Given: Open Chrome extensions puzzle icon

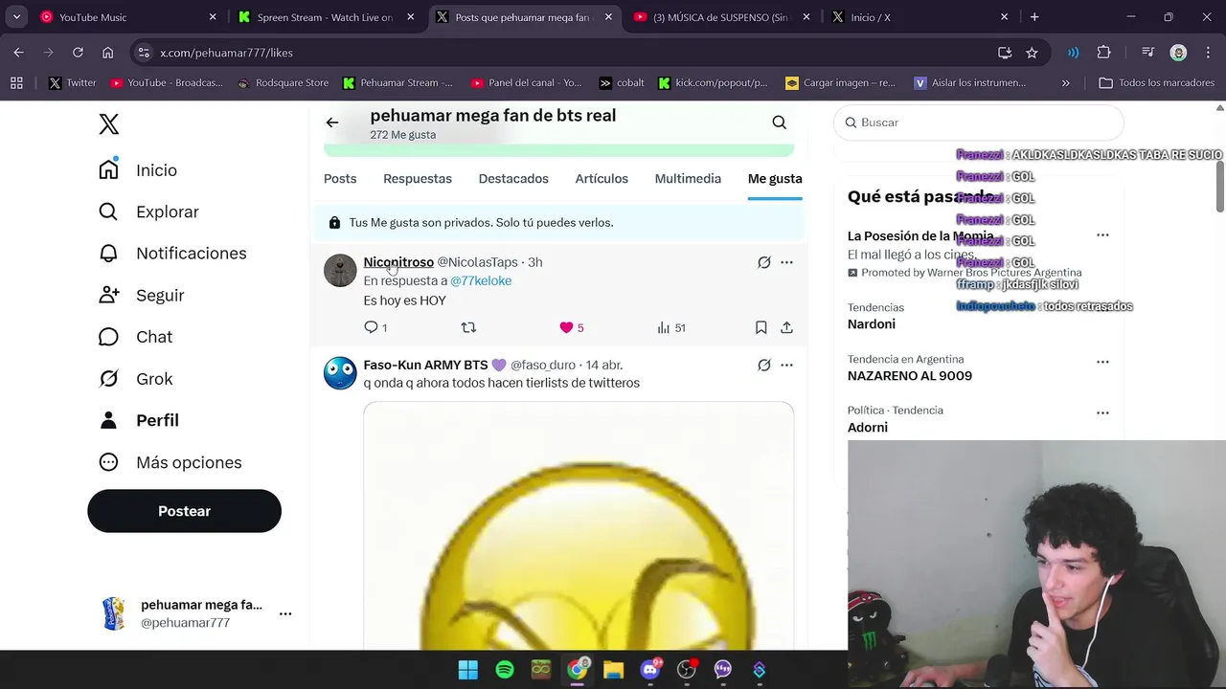Looking at the screenshot, I should point(1103,53).
